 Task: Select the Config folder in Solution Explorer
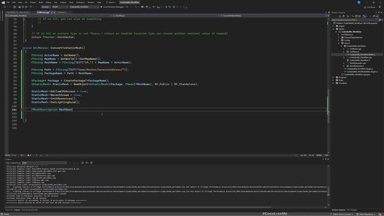point(347,40)
